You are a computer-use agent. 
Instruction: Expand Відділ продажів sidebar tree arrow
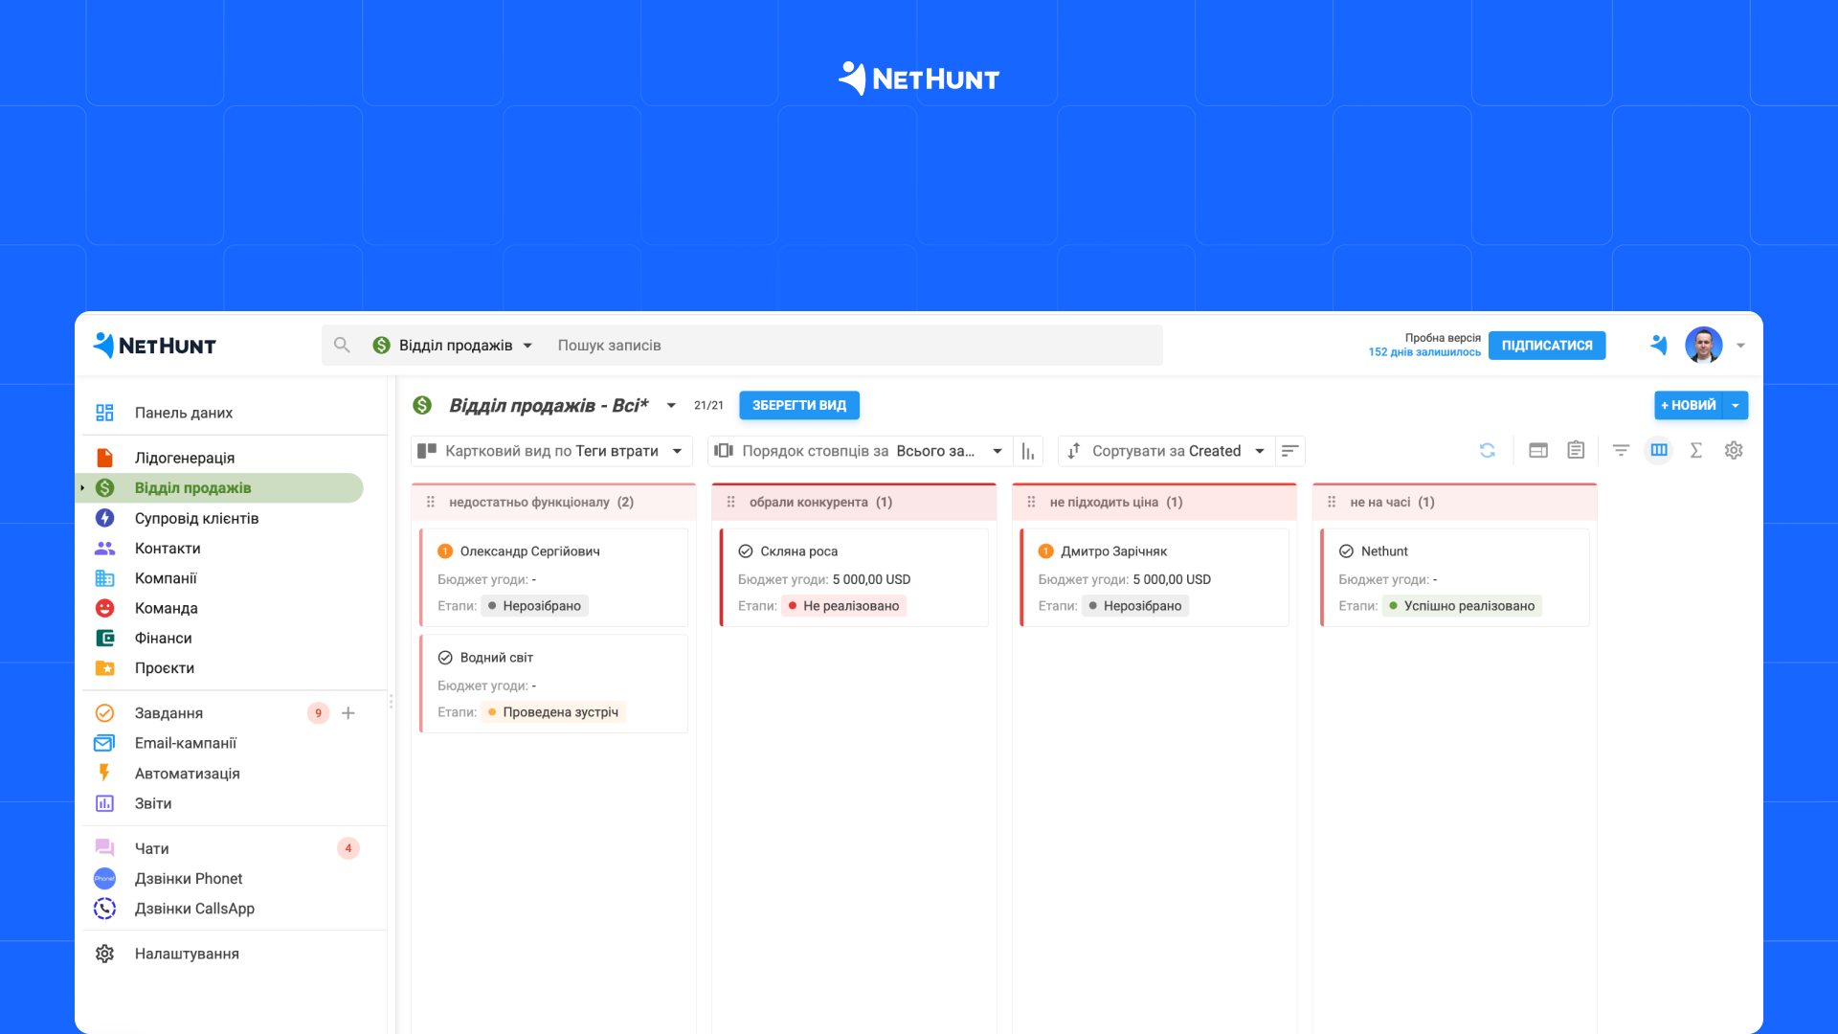click(83, 488)
